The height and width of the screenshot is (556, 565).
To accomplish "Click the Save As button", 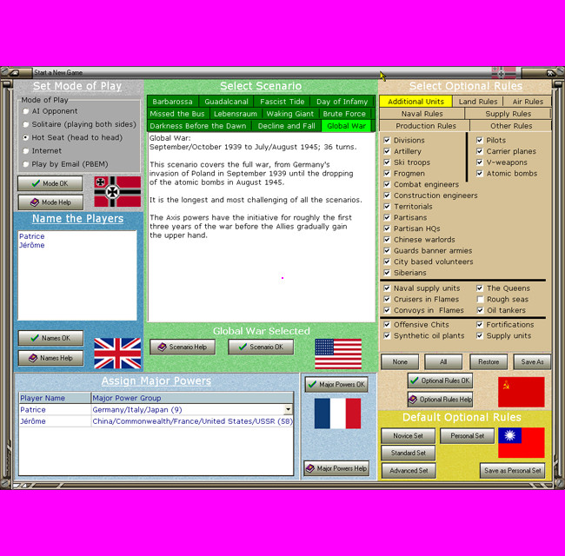I will click(x=532, y=362).
